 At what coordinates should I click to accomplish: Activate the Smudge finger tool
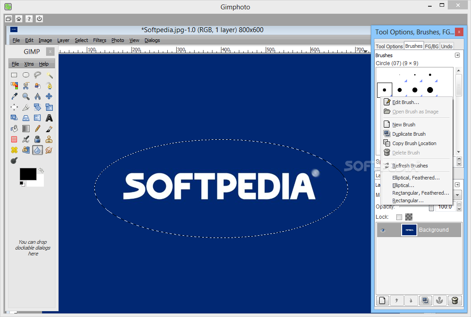pos(49,150)
